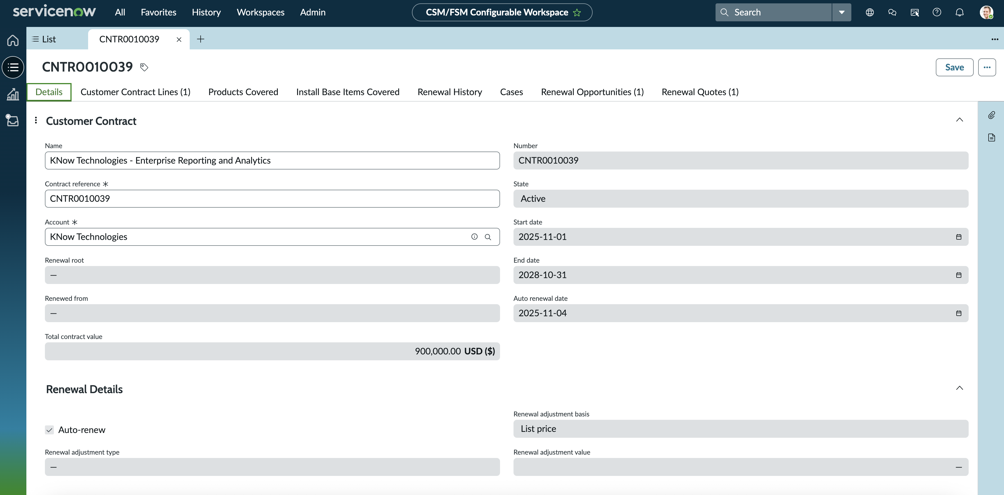Open the Workspaces menu
Image resolution: width=1004 pixels, height=495 pixels.
pos(260,12)
